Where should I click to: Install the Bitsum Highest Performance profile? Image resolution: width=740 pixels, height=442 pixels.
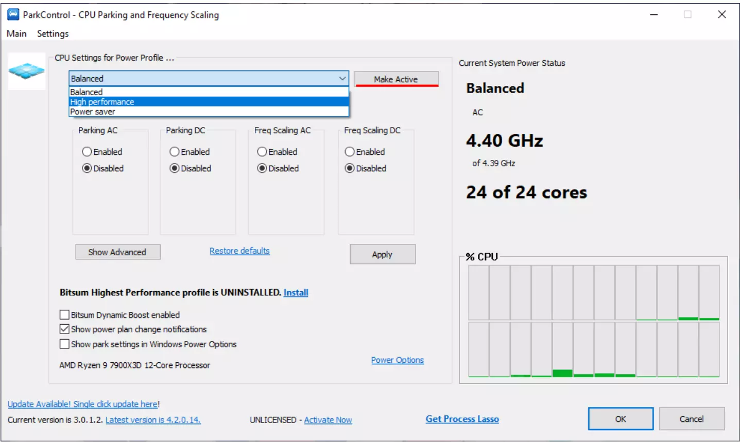point(296,293)
